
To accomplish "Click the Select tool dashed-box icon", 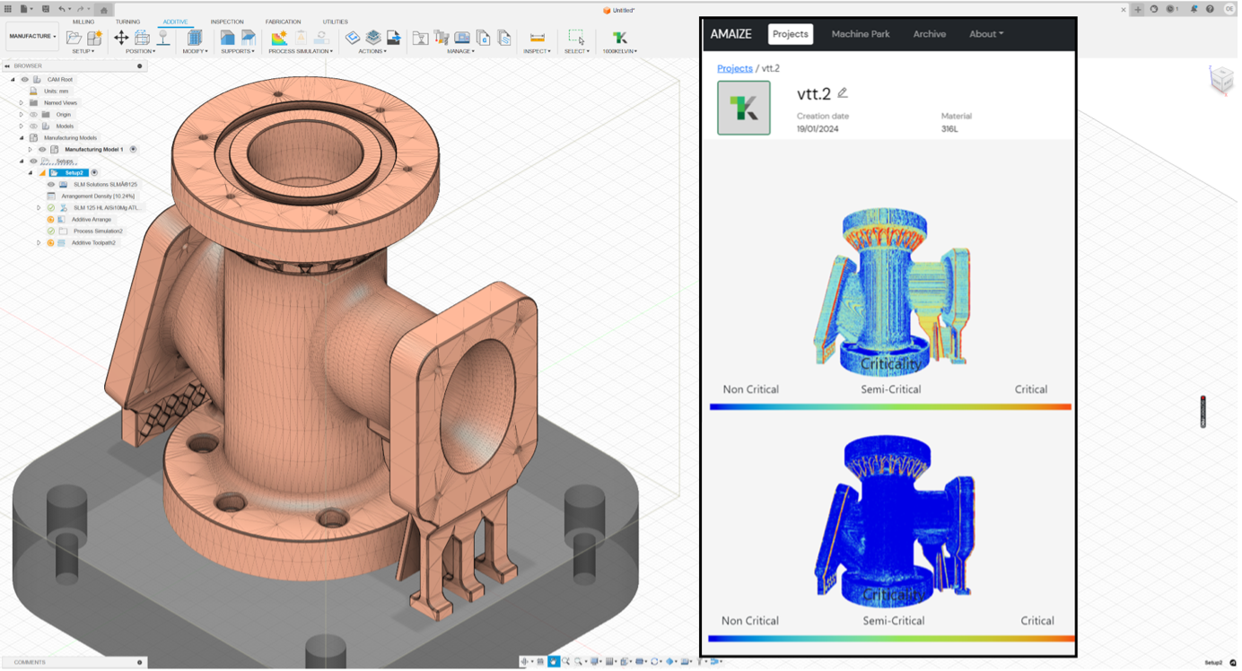I will point(576,38).
